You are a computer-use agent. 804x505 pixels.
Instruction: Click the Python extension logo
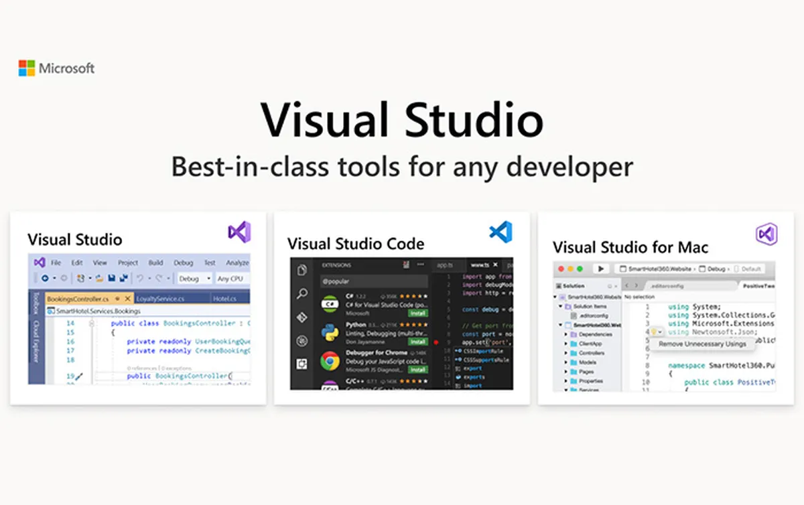pos(330,332)
